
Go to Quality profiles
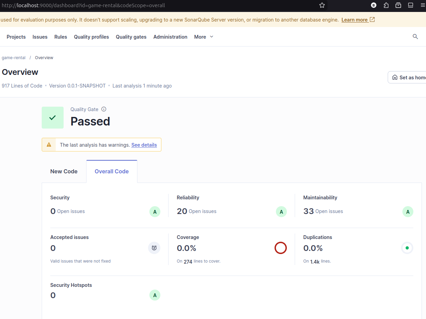click(x=91, y=37)
